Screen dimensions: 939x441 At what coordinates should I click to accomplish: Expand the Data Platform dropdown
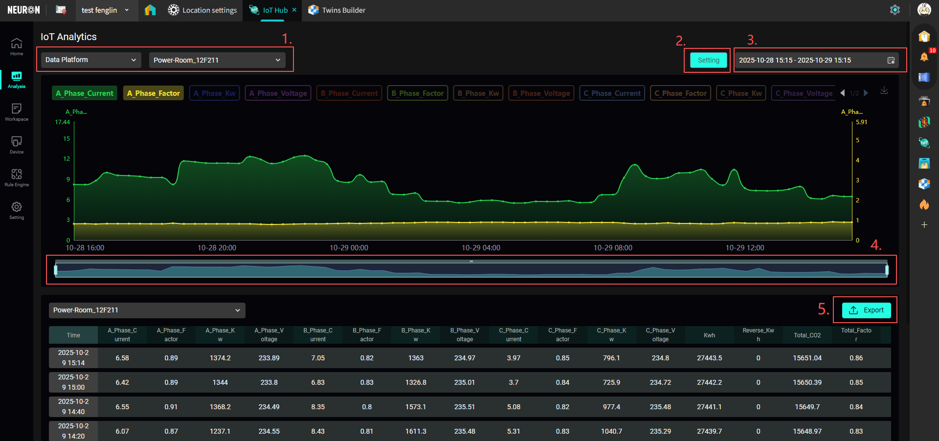coord(91,60)
